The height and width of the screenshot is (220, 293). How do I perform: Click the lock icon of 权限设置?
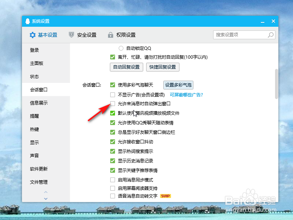(x=111, y=35)
